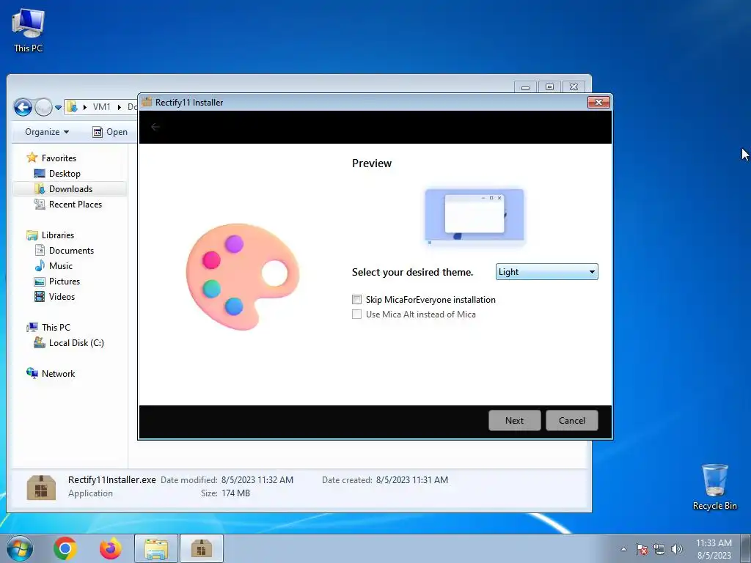Click the Action Center flag tray icon
The width and height of the screenshot is (751, 563).
[x=642, y=549]
